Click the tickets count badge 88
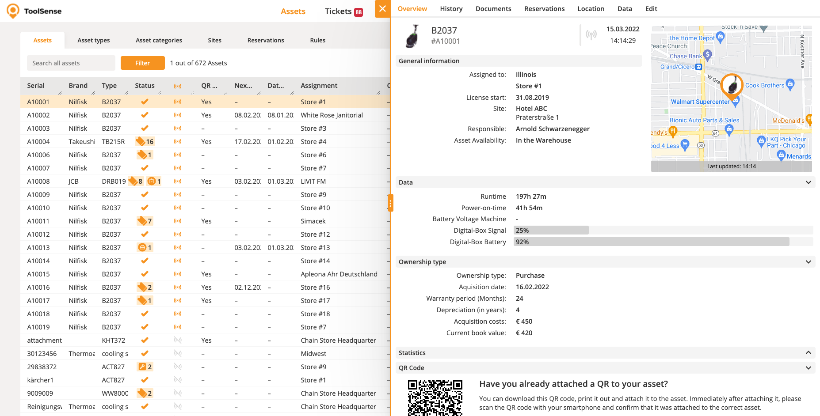The width and height of the screenshot is (820, 416). click(359, 12)
